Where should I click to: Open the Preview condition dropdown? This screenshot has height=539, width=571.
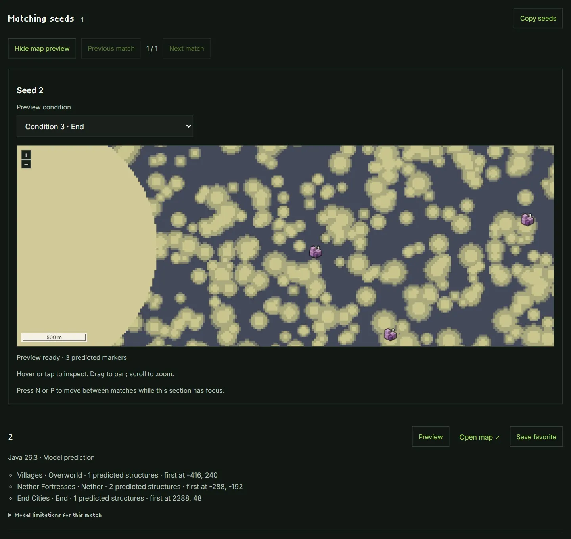(x=105, y=126)
